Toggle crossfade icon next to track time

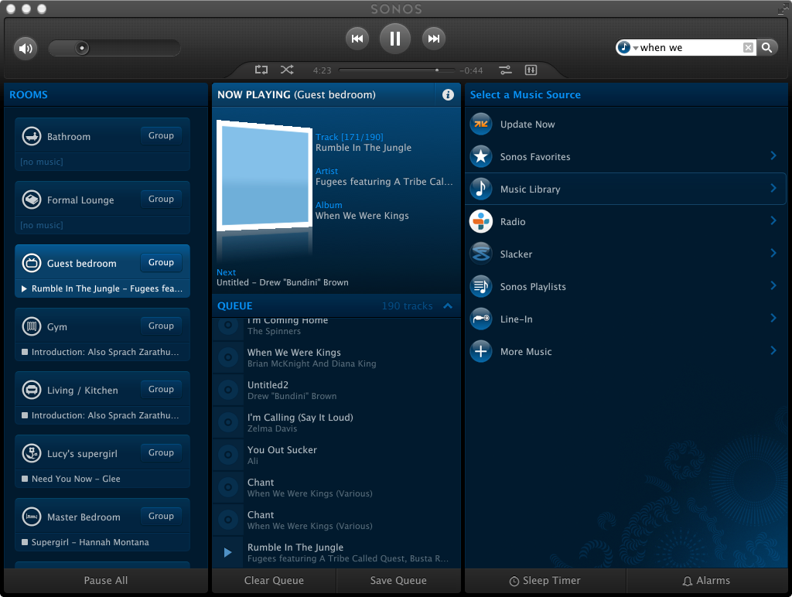[505, 70]
